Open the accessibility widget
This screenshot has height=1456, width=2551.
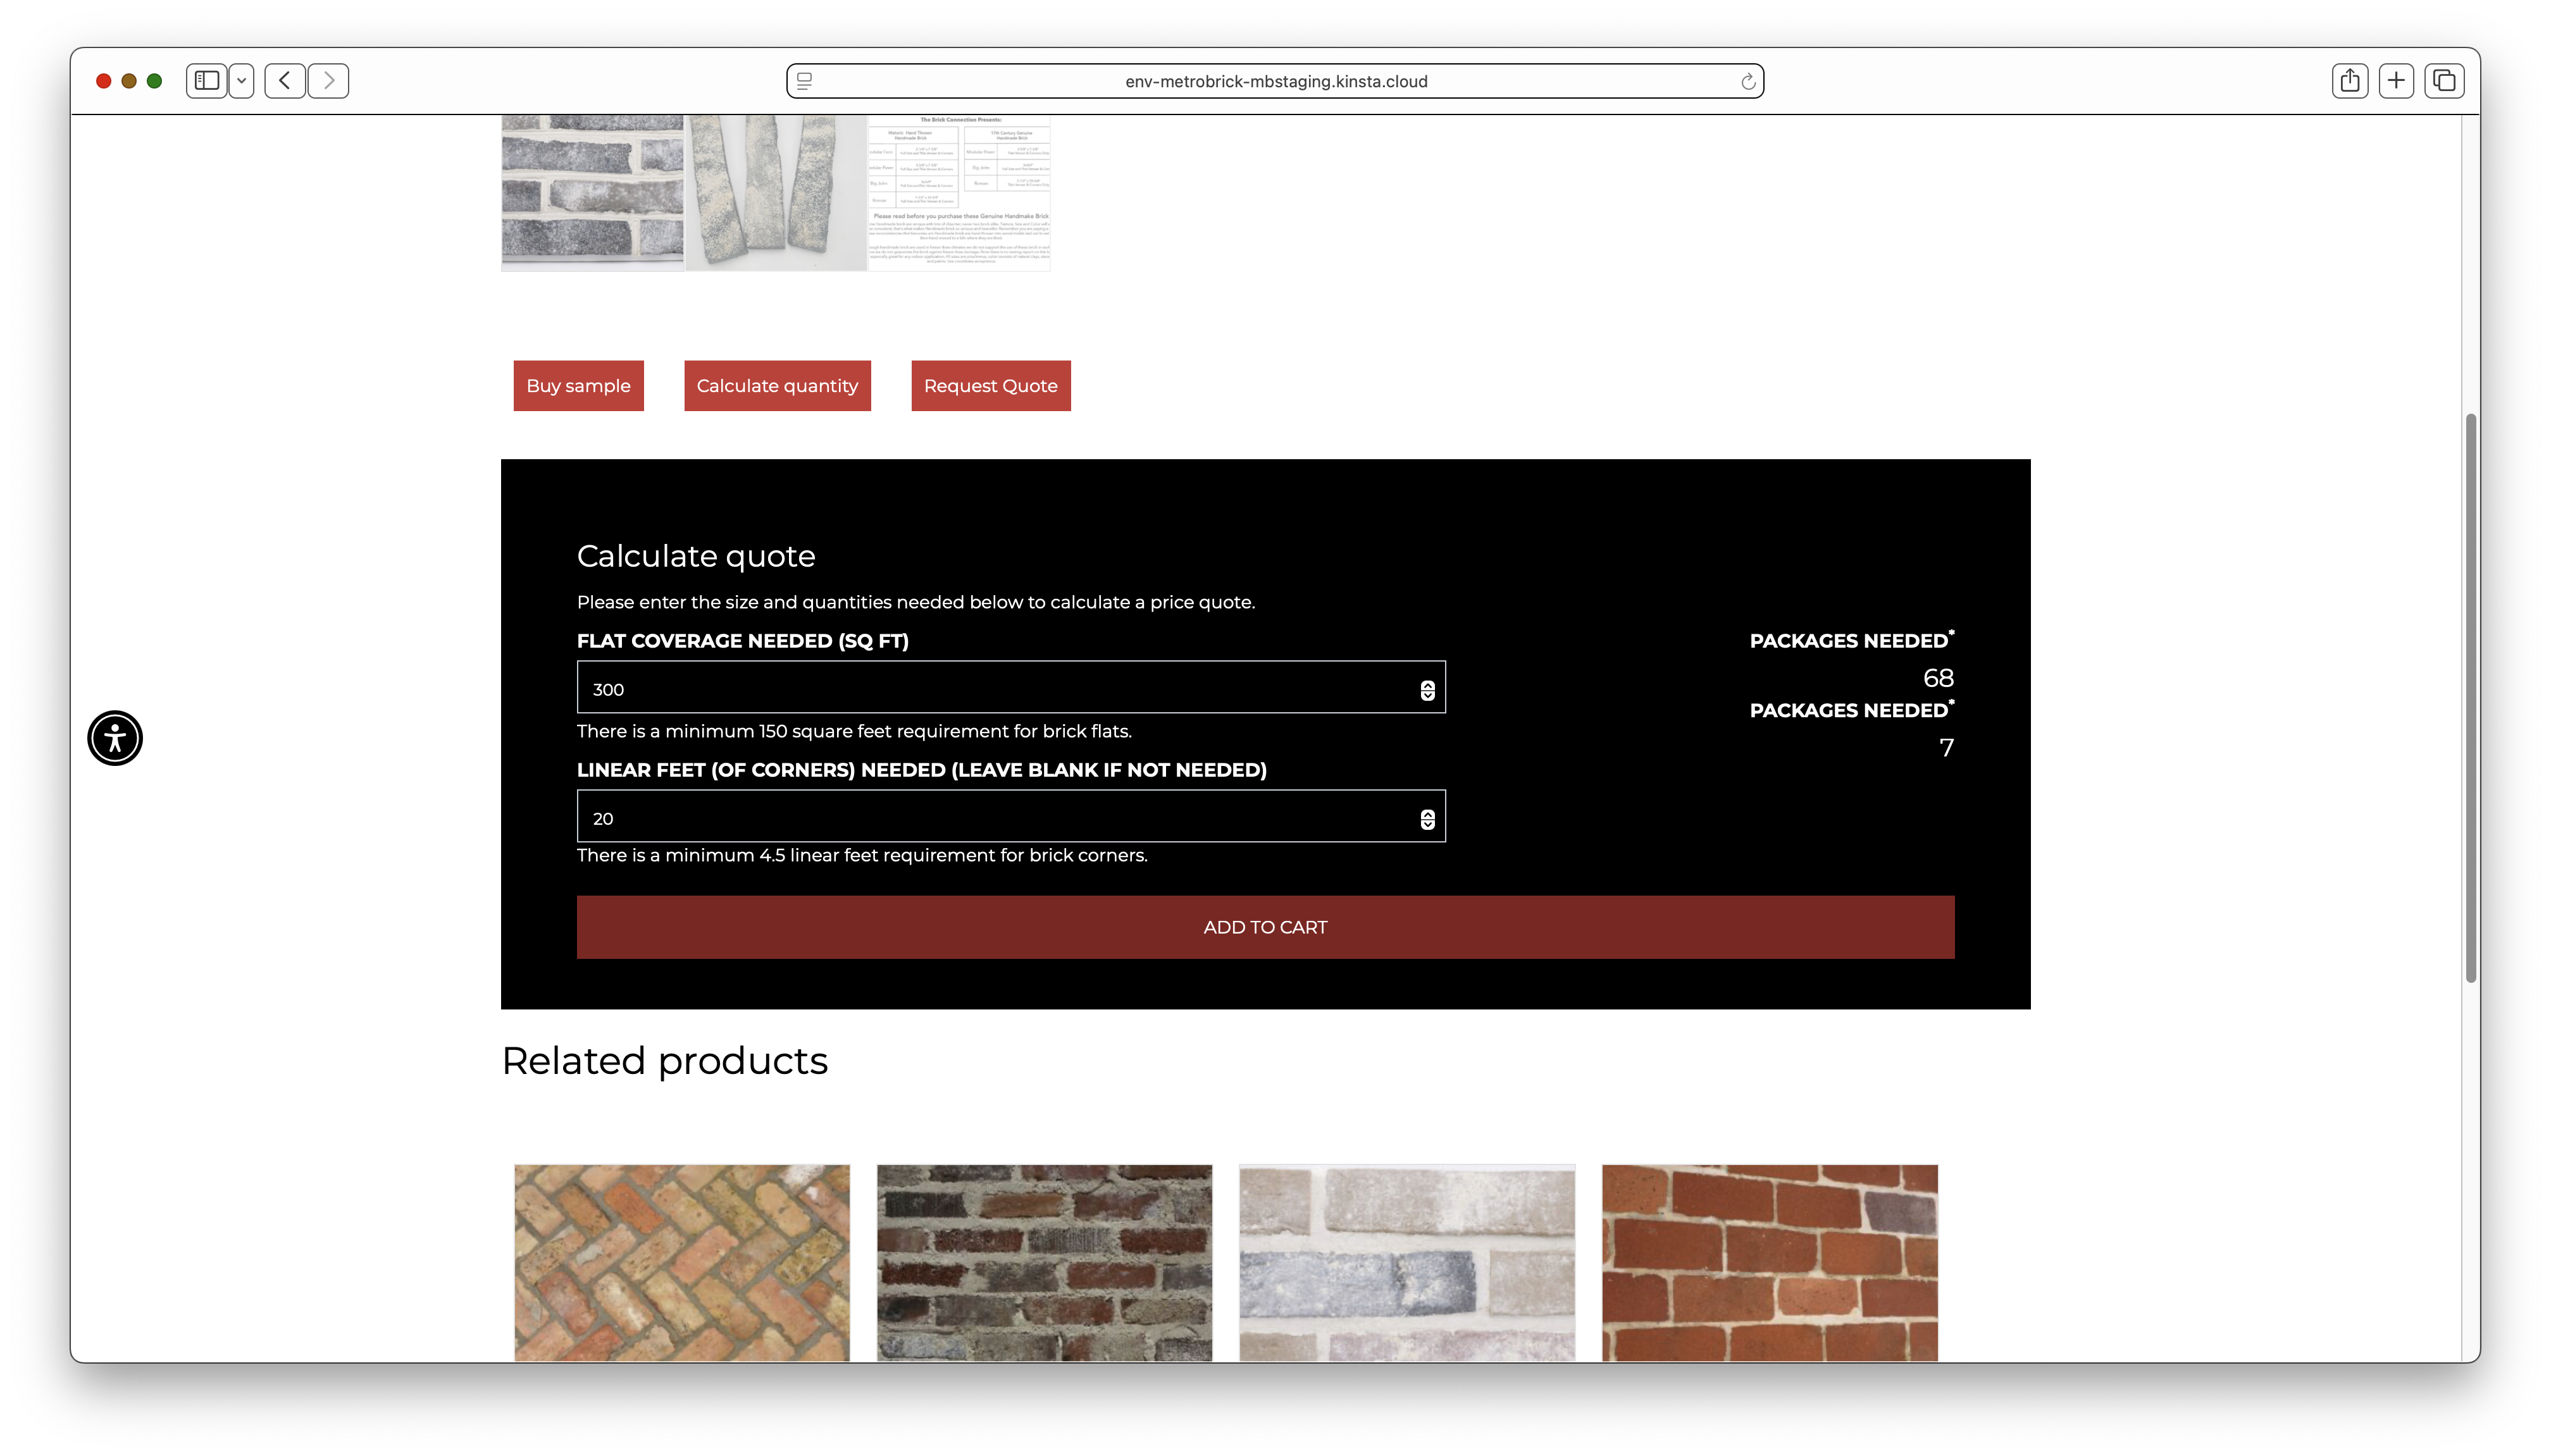click(115, 738)
